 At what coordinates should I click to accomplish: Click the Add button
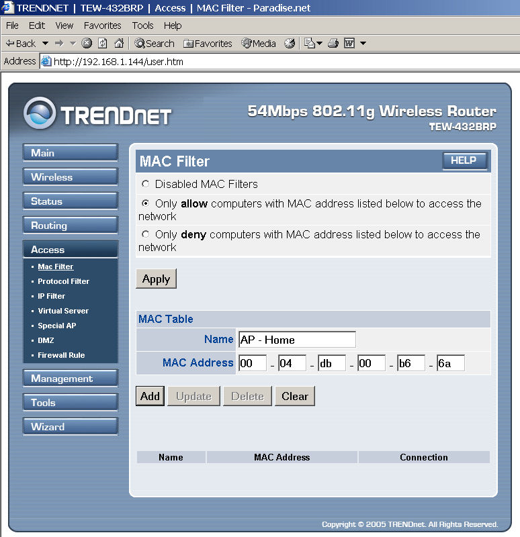pos(150,396)
